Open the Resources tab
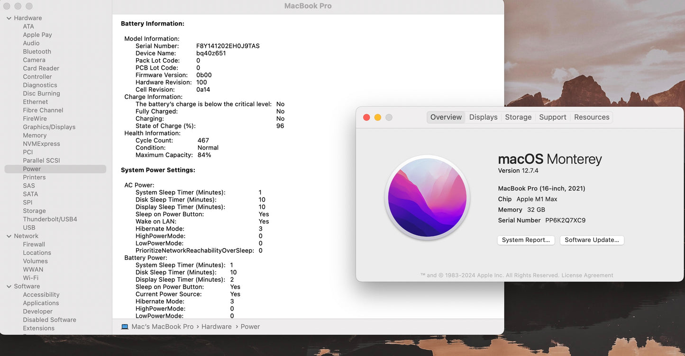Viewport: 685px width, 356px height. pos(591,117)
